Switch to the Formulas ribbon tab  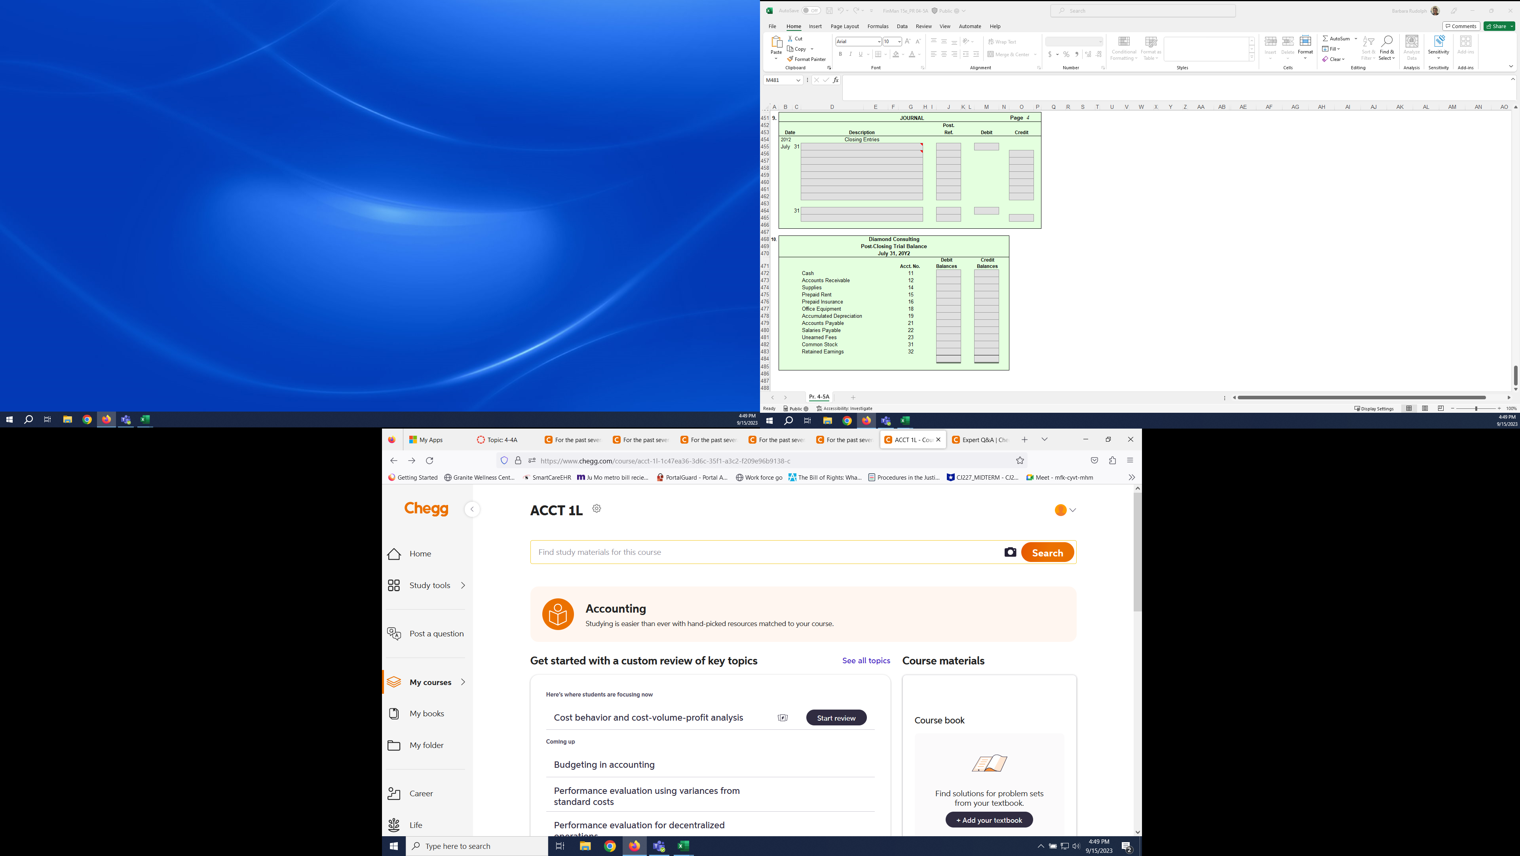coord(878,26)
